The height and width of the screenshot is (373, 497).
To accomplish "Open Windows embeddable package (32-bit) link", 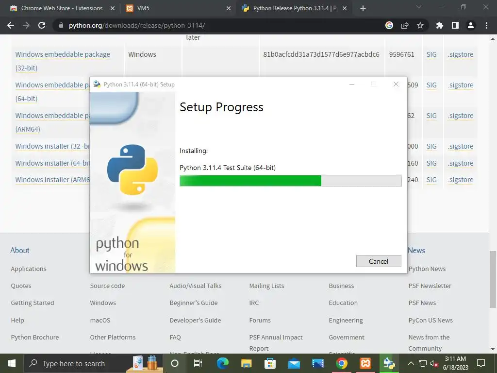I will pyautogui.click(x=63, y=61).
